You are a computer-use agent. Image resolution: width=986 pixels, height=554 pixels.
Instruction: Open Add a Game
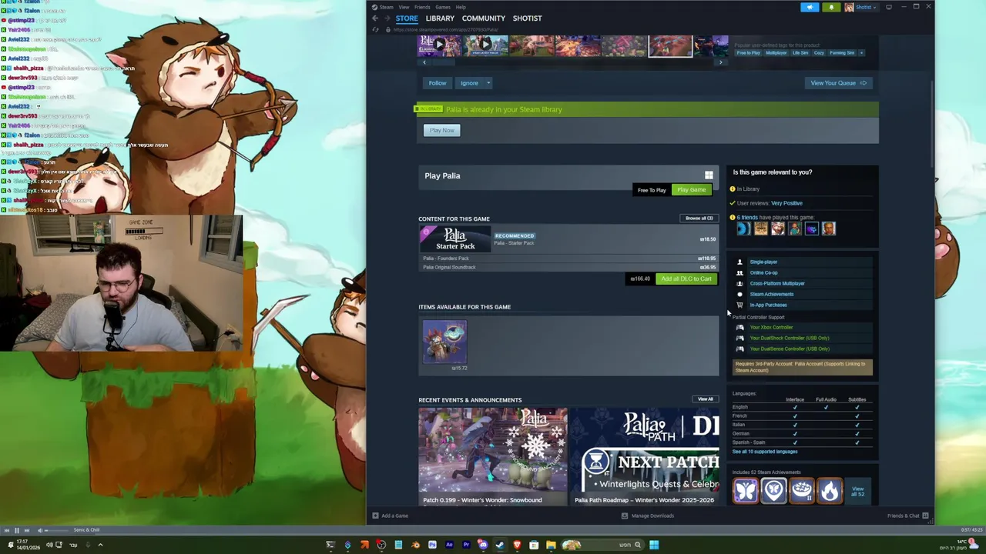[x=390, y=516]
